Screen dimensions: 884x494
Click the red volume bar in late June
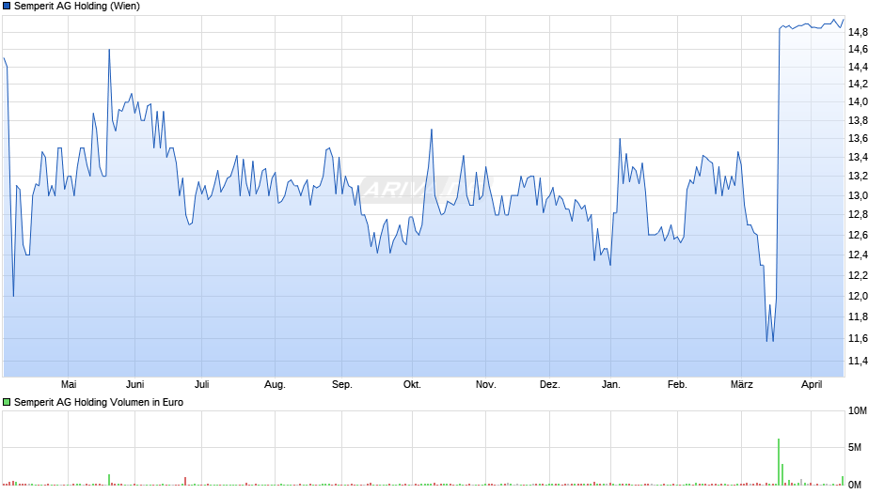pyautogui.click(x=185, y=481)
